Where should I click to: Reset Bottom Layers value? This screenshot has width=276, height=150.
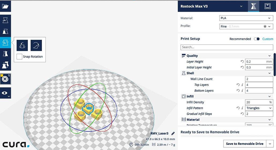click(x=238, y=90)
